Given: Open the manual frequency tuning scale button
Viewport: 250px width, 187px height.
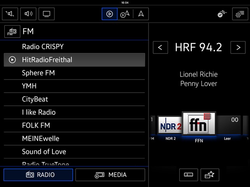Looking at the screenshot, I should click(x=189, y=175).
